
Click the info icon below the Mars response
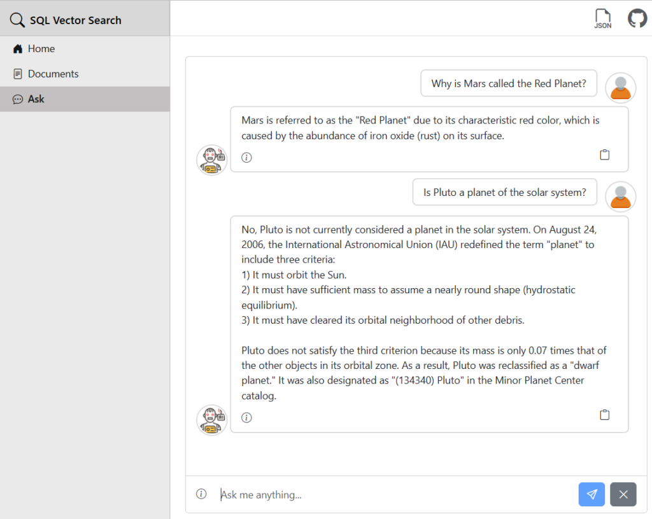point(246,157)
